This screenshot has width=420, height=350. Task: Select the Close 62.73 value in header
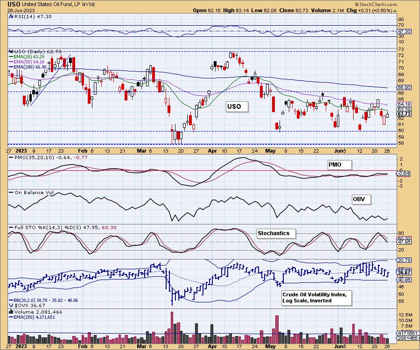[x=294, y=10]
